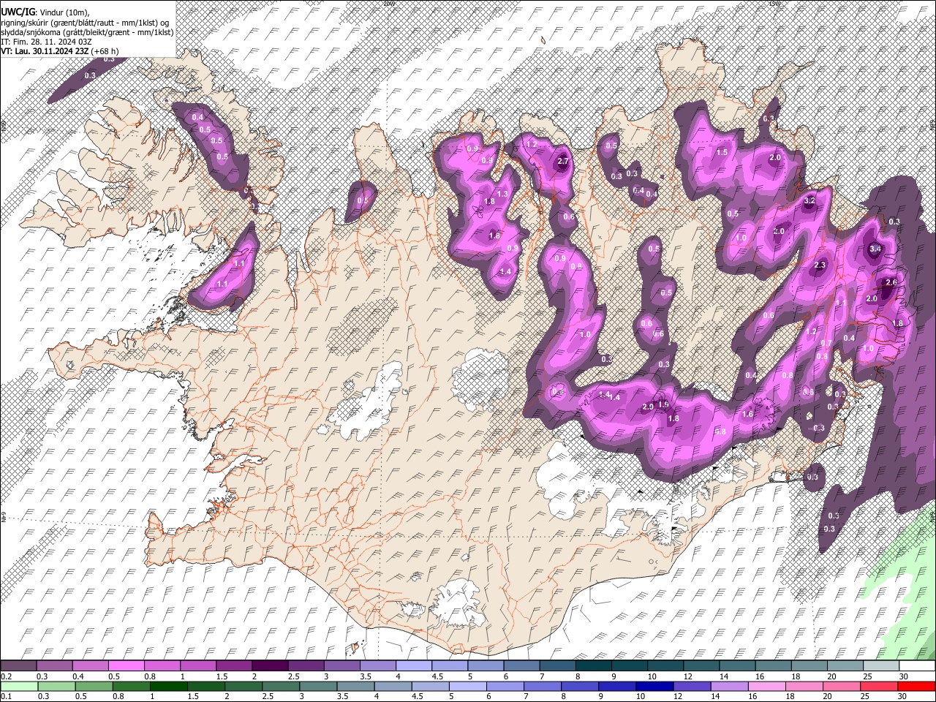Select the dark teal snow swatch labeled 9
The width and height of the screenshot is (936, 702).
coord(630,665)
